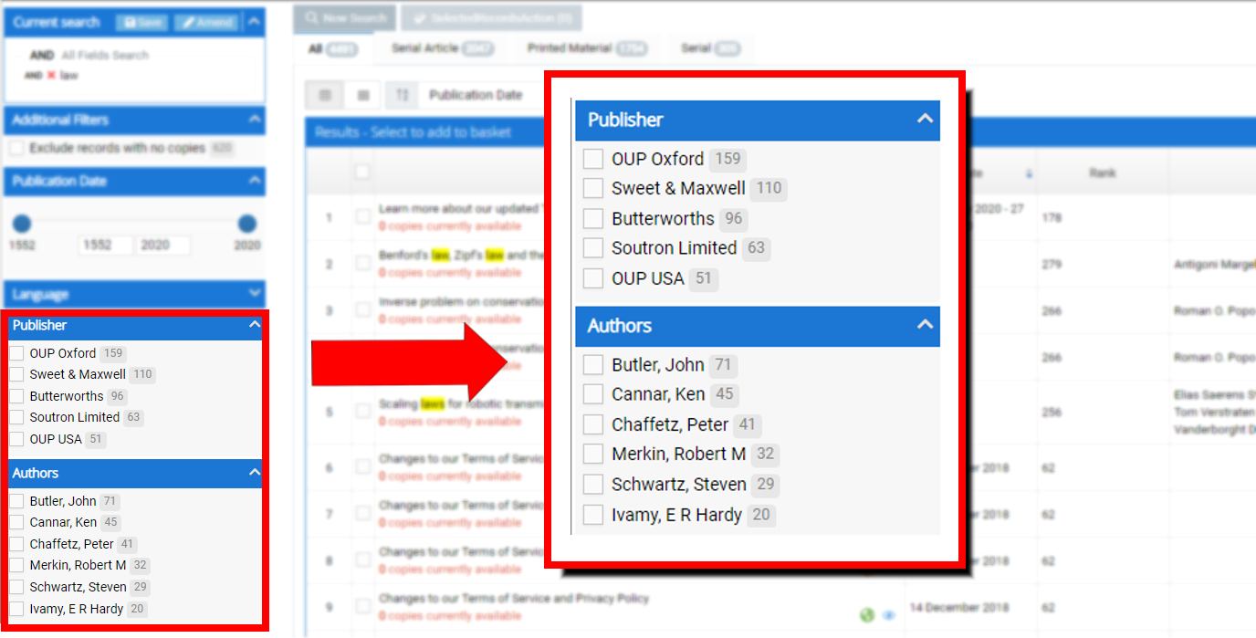The height and width of the screenshot is (638, 1256).
Task: Collapse the Publication Date section
Action: 254,181
